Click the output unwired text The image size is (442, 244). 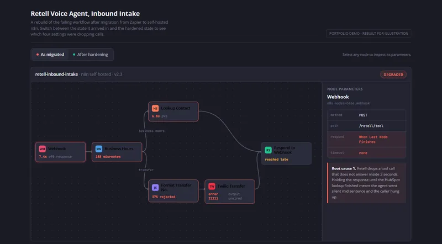235,197
